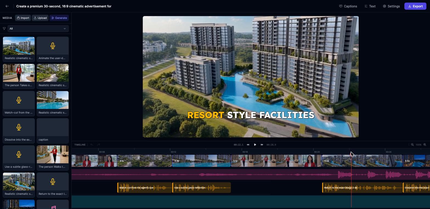Undo the last timeline action

click(92, 145)
